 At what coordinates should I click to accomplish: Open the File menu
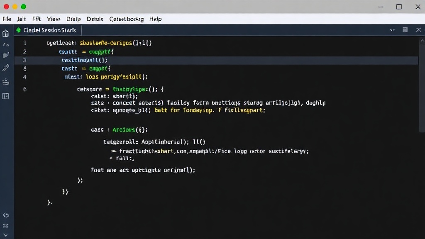point(7,19)
